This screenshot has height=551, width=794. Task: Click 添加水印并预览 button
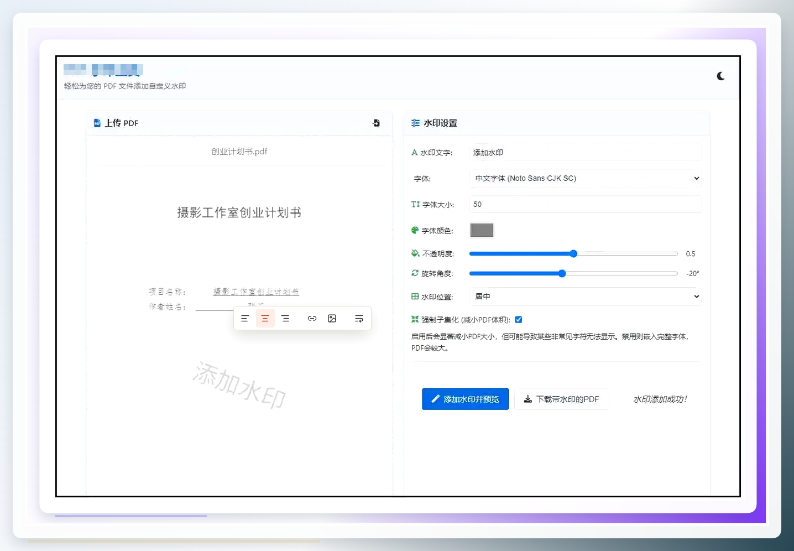tap(465, 399)
